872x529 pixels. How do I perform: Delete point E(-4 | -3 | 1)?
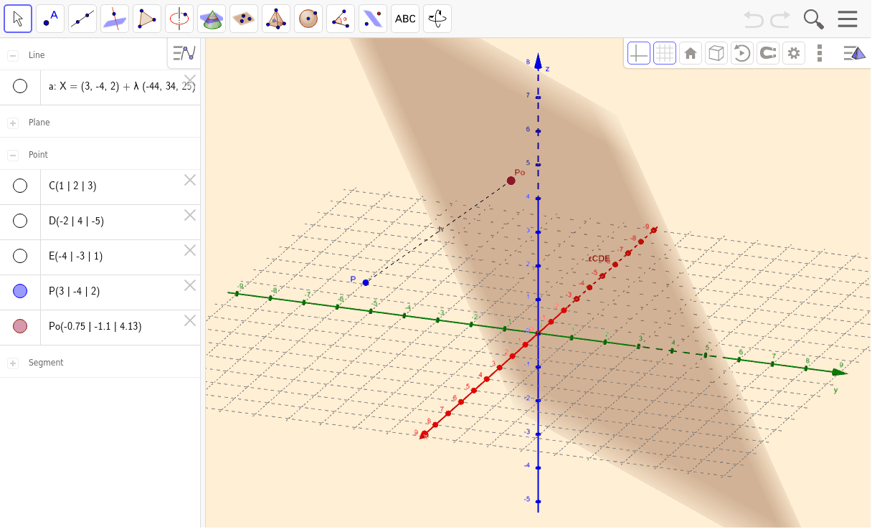coord(190,250)
